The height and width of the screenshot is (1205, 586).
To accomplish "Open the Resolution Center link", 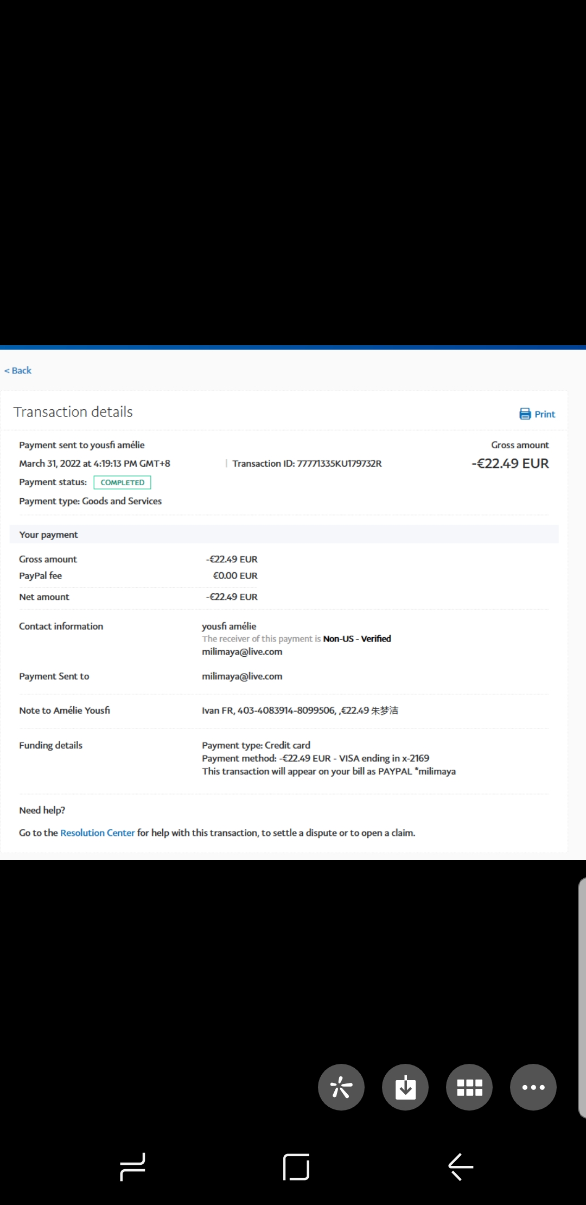I will coord(97,833).
